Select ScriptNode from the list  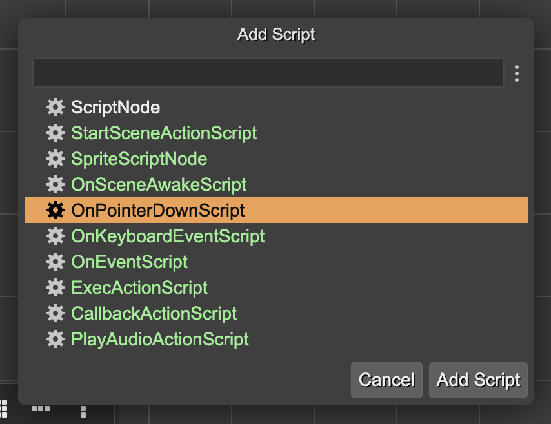coord(116,107)
